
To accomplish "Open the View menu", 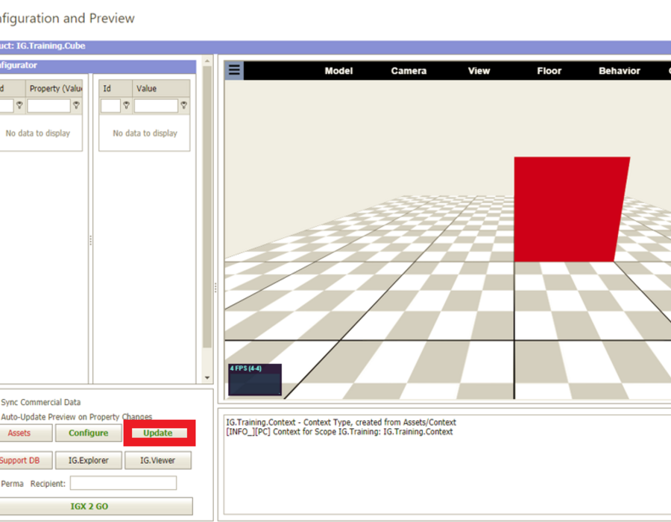I will (479, 71).
